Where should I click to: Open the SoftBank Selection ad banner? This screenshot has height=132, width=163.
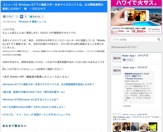[136, 17]
